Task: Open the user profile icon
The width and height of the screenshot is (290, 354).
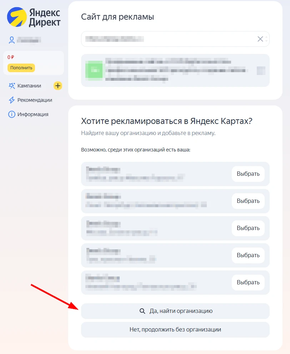Action: tap(12, 40)
